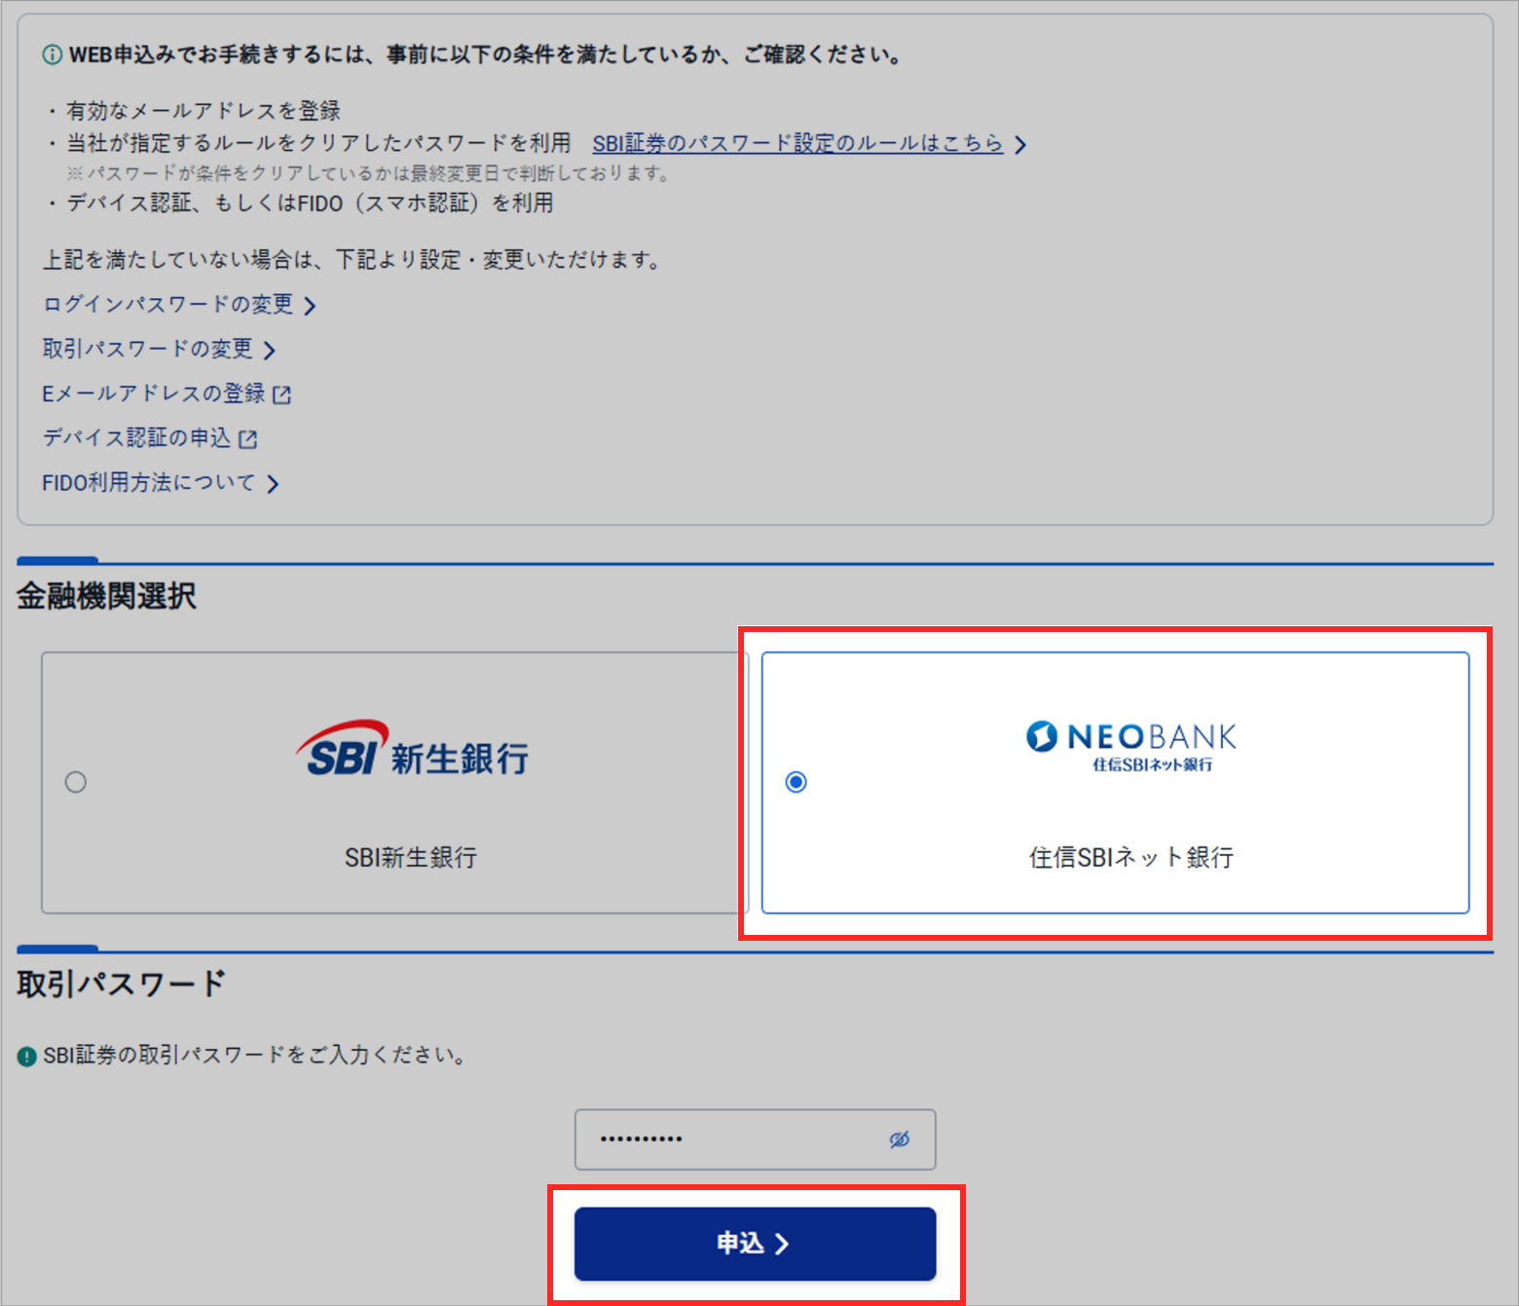Image resolution: width=1519 pixels, height=1306 pixels.
Task: Select the 住信SBIネット銀行 radio button
Action: 797,782
